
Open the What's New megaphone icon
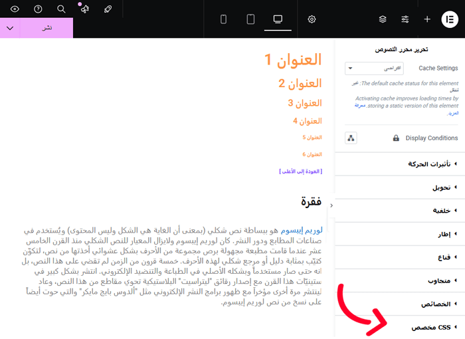[x=84, y=9]
